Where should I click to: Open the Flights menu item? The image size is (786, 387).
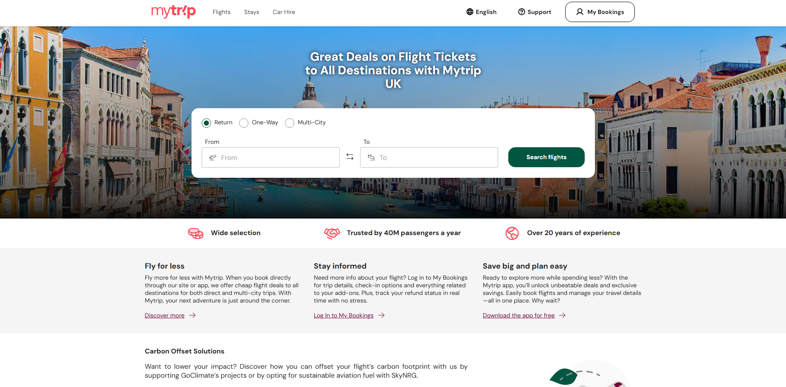[x=221, y=12]
